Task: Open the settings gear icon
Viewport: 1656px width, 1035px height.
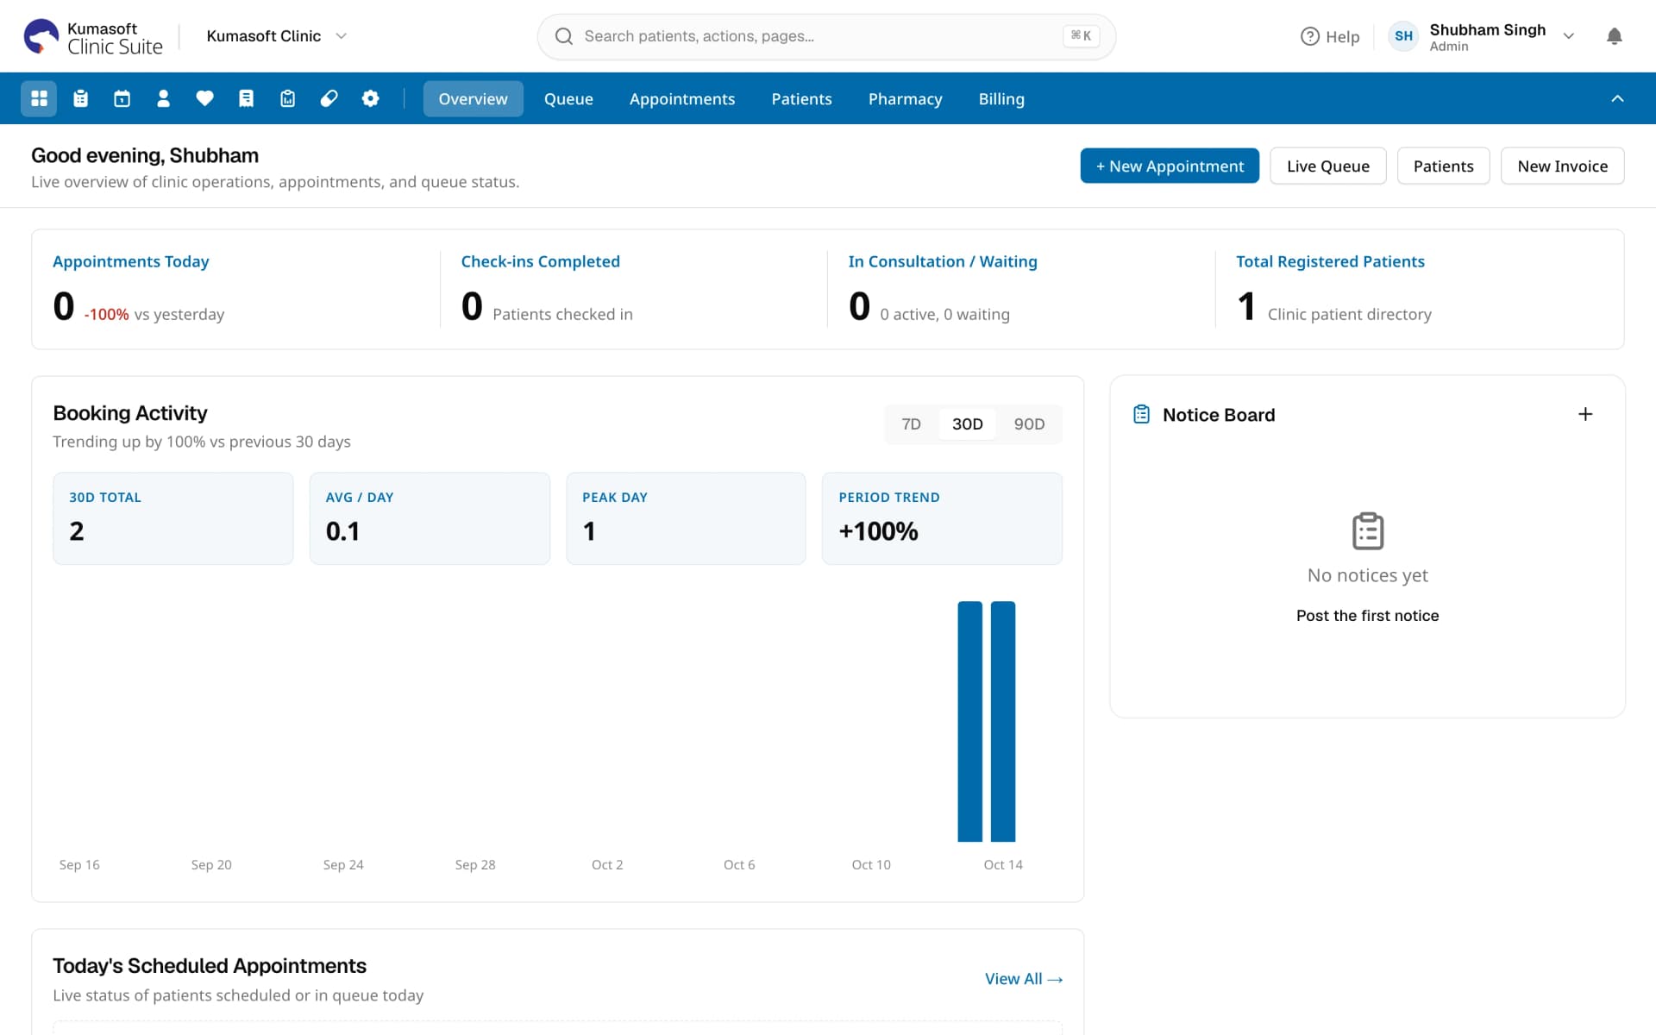Action: point(370,98)
